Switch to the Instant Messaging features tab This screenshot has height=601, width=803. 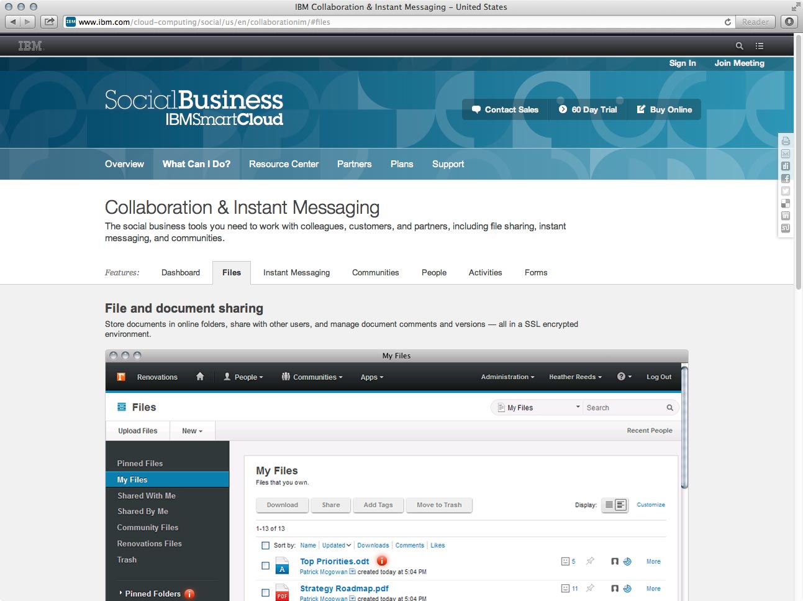(x=296, y=272)
